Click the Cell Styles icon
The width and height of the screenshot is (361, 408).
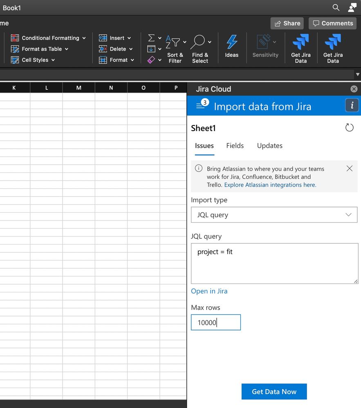(15, 60)
